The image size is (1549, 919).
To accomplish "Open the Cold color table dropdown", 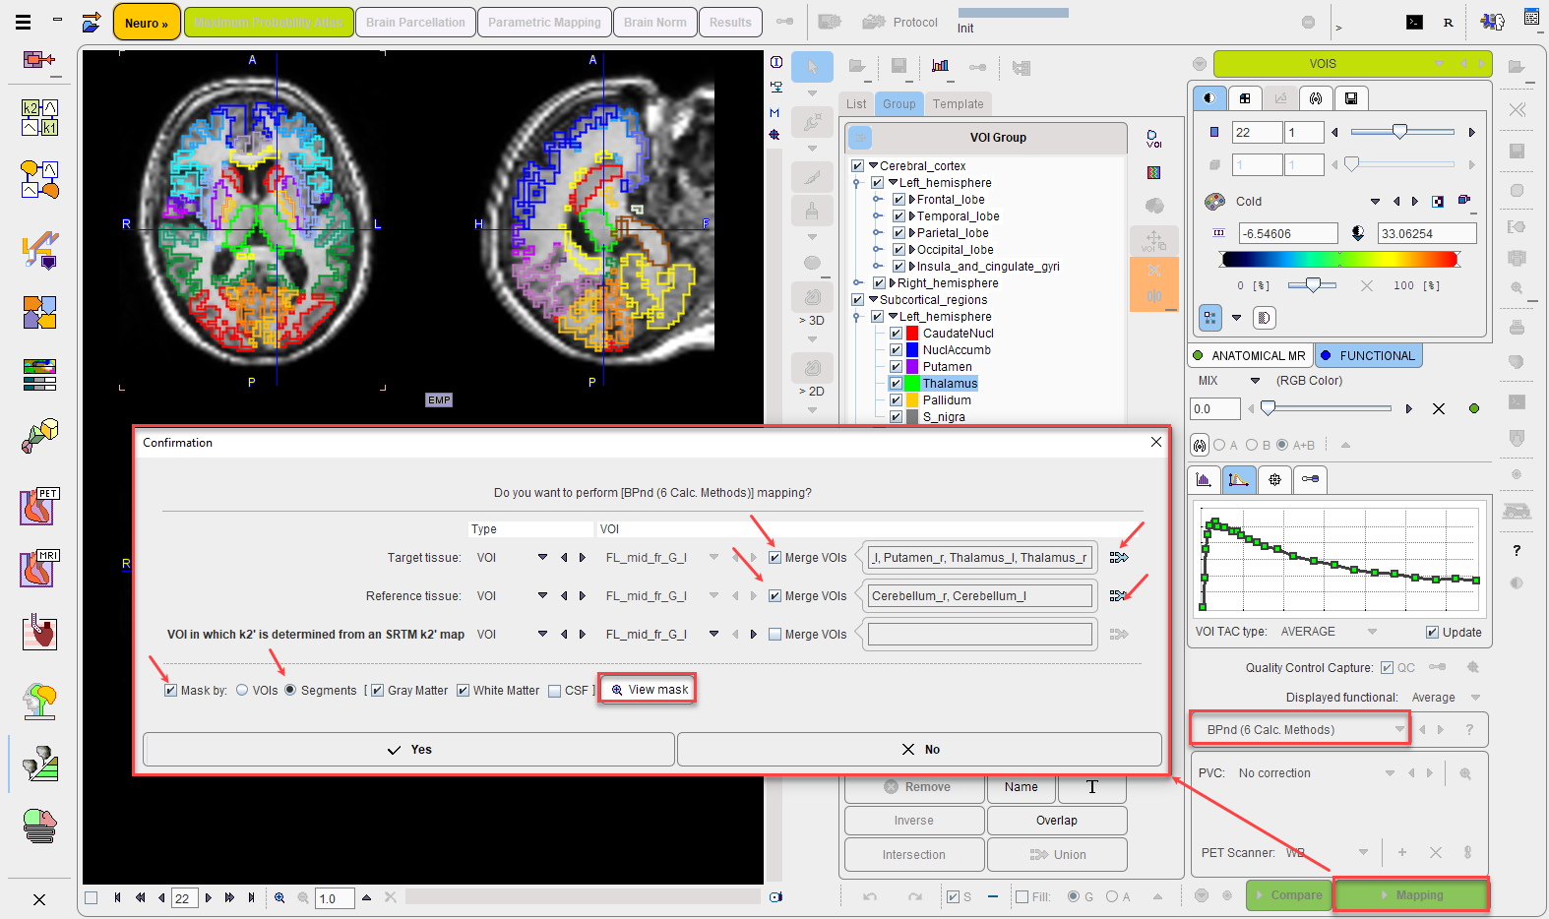I will tap(1375, 202).
